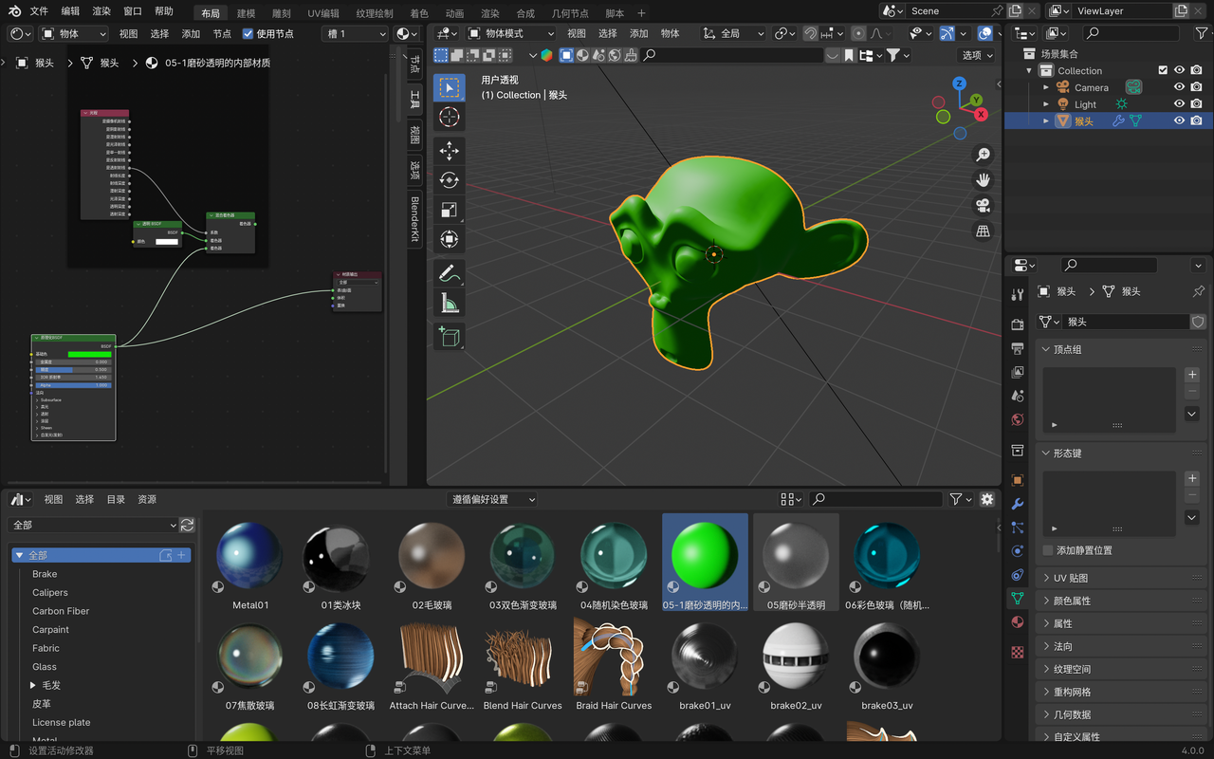Screen dimensions: 1214x759
Task: Expand the 颜色属性 panel
Action: (x=1120, y=601)
